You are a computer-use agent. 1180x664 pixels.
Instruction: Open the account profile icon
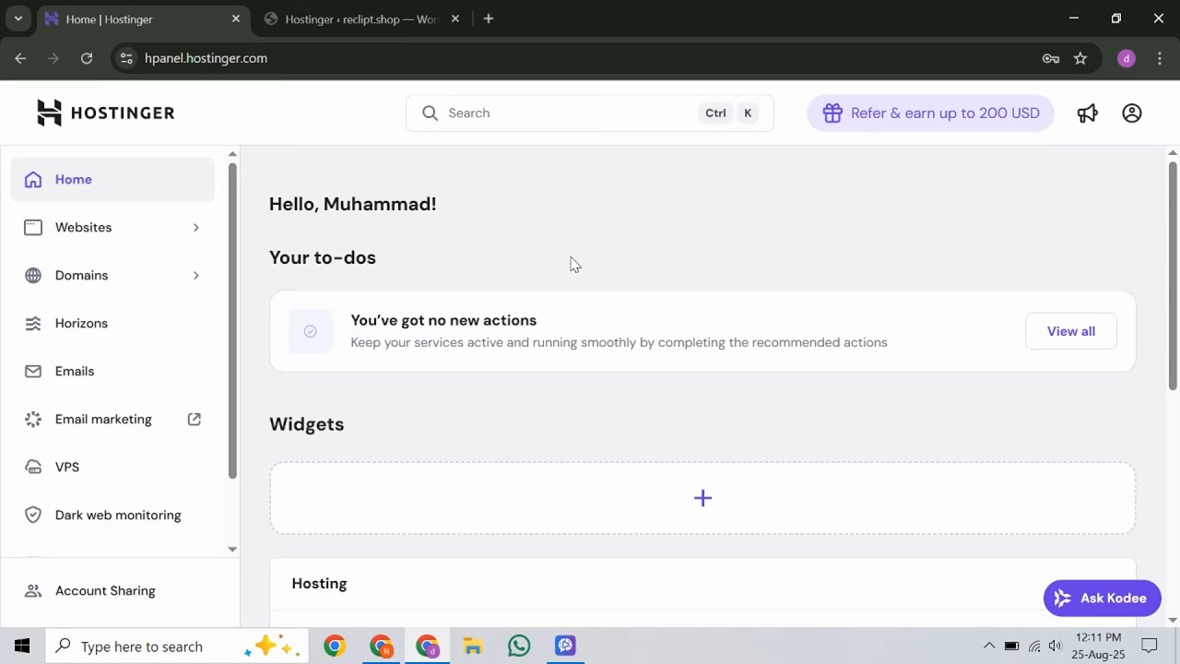click(x=1132, y=113)
